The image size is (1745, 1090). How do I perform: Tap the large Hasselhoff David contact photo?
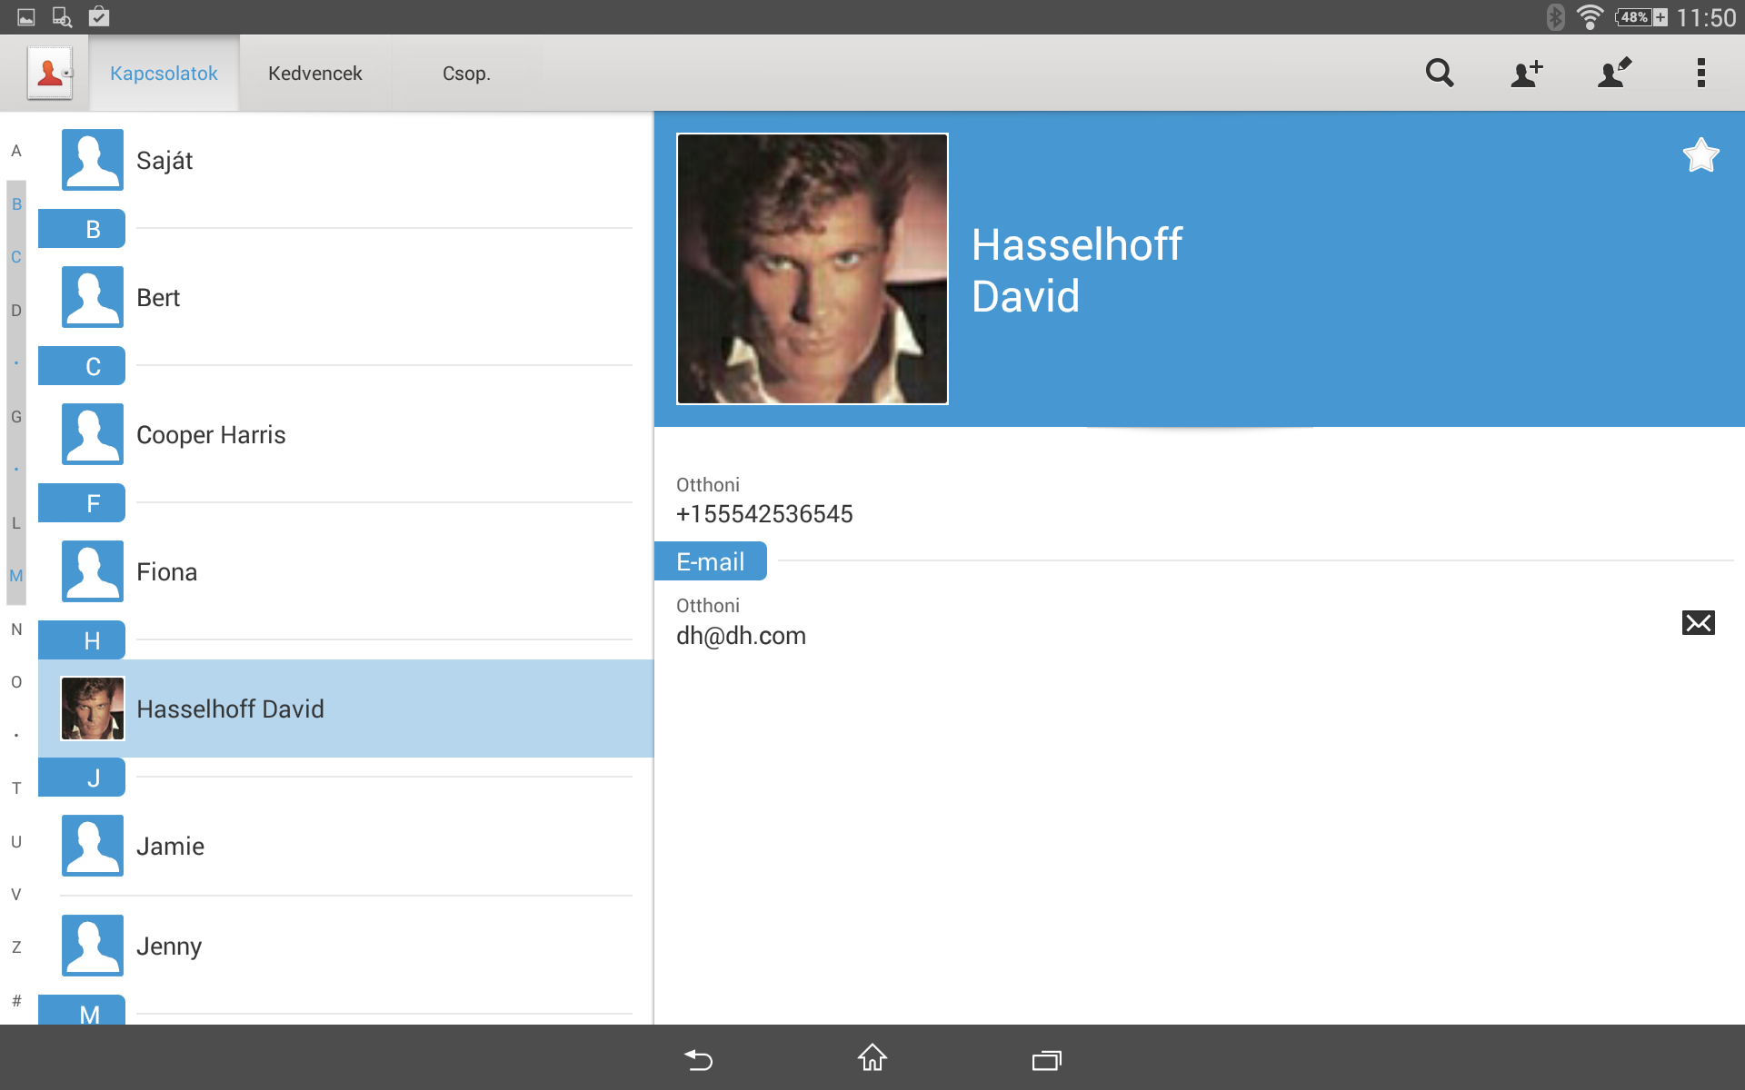(813, 269)
